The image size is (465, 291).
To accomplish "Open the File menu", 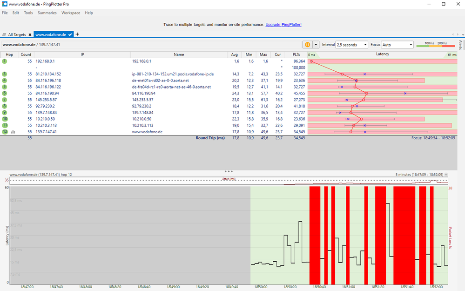I will (5, 13).
